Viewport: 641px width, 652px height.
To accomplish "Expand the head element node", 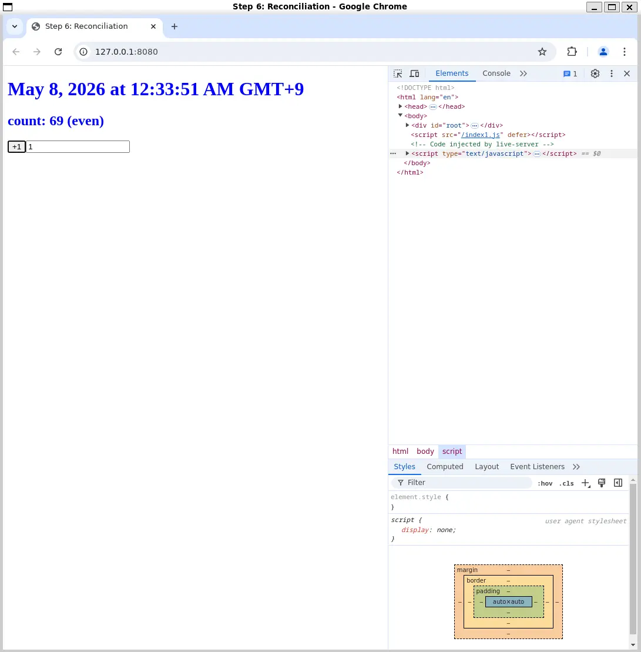I will click(400, 106).
